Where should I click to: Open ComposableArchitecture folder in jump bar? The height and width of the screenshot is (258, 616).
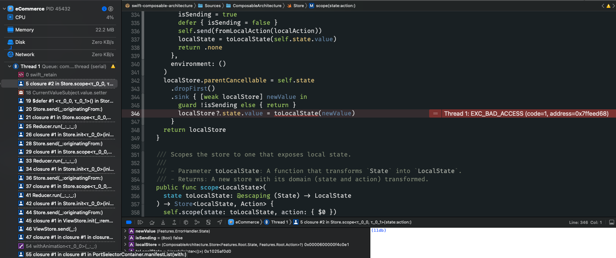tap(254, 6)
